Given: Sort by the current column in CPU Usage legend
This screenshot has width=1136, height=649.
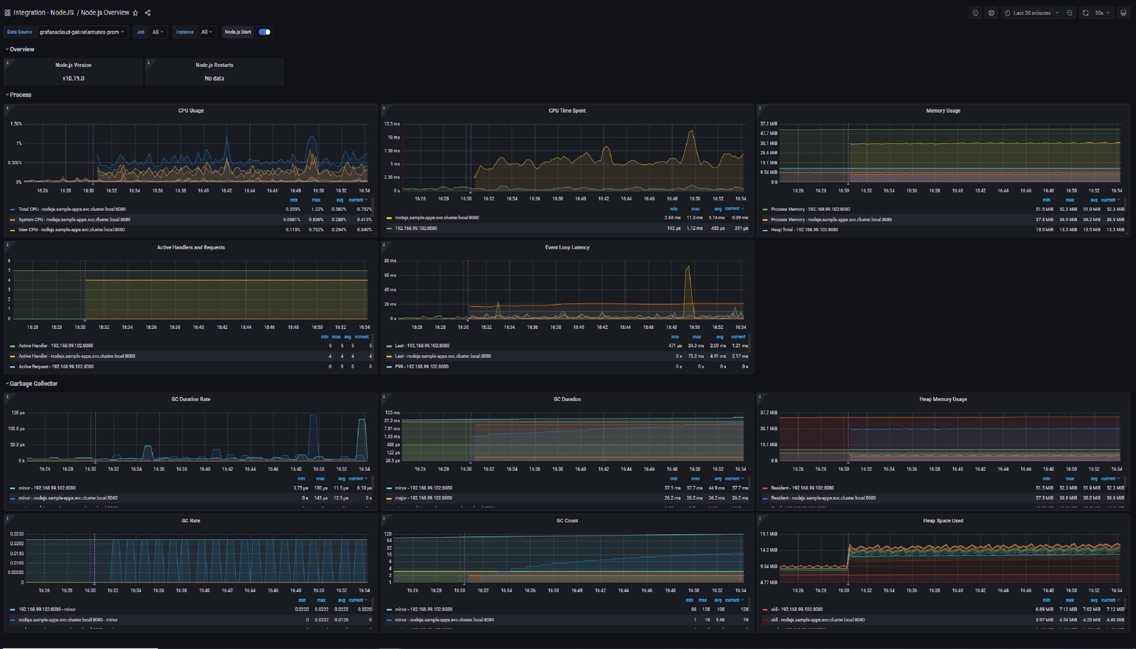Looking at the screenshot, I should 358,200.
